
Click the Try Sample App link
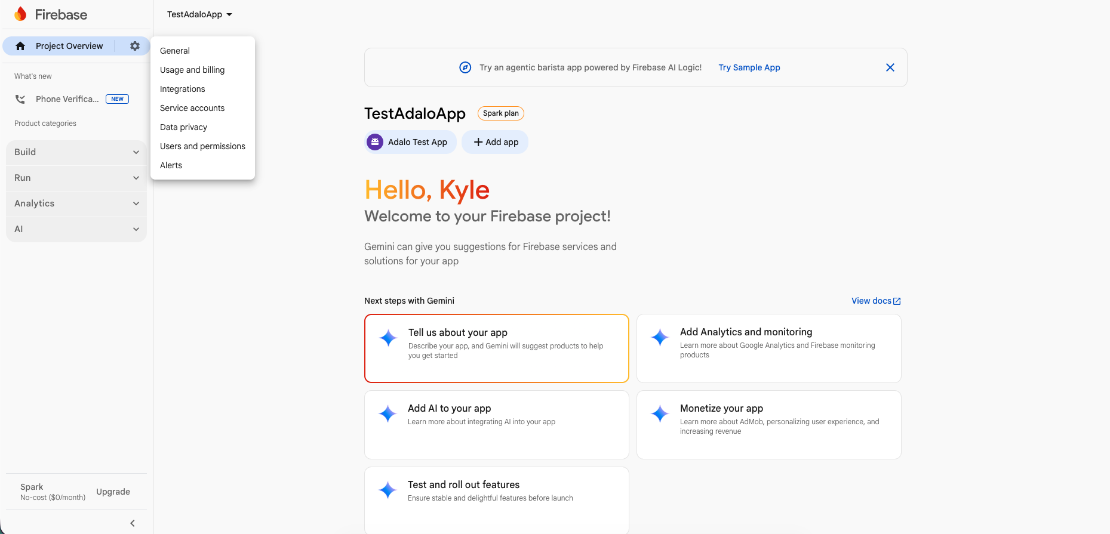[x=749, y=67]
